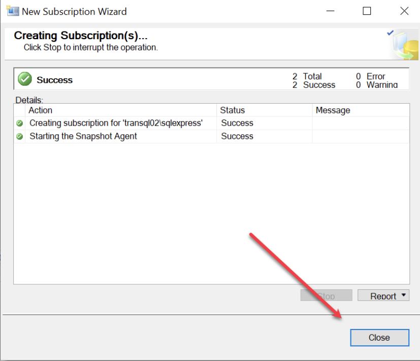Click Success status of Creating subscription row
Image resolution: width=420 pixels, height=361 pixels.
point(237,123)
